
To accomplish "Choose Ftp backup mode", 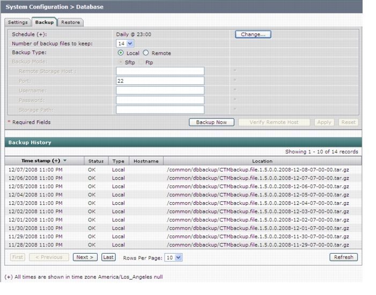I will coord(142,62).
